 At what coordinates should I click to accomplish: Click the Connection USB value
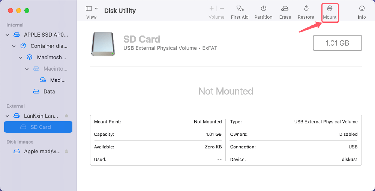point(353,147)
